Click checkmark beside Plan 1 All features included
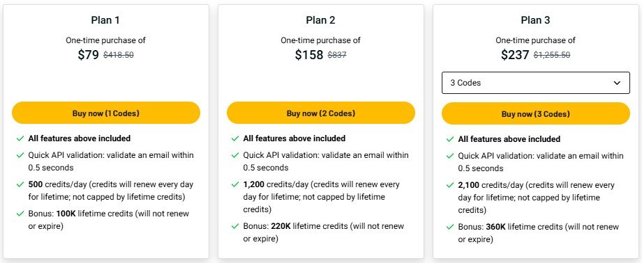Viewport: 642px width, 263px height. pos(20,138)
